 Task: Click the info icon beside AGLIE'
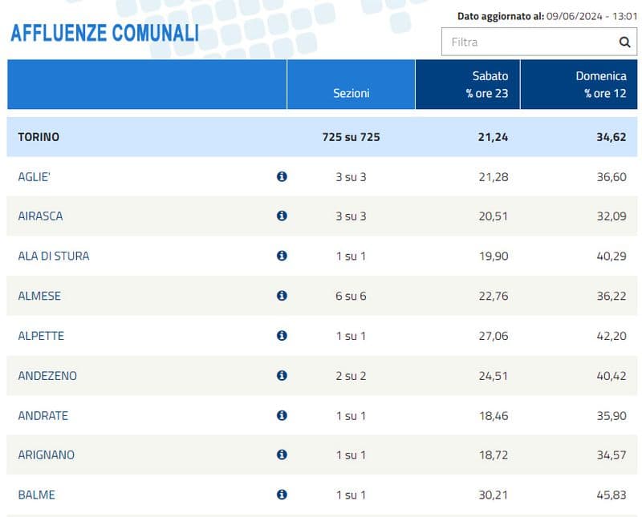pos(282,176)
